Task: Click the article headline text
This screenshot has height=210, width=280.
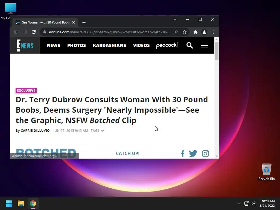Action: [112, 110]
